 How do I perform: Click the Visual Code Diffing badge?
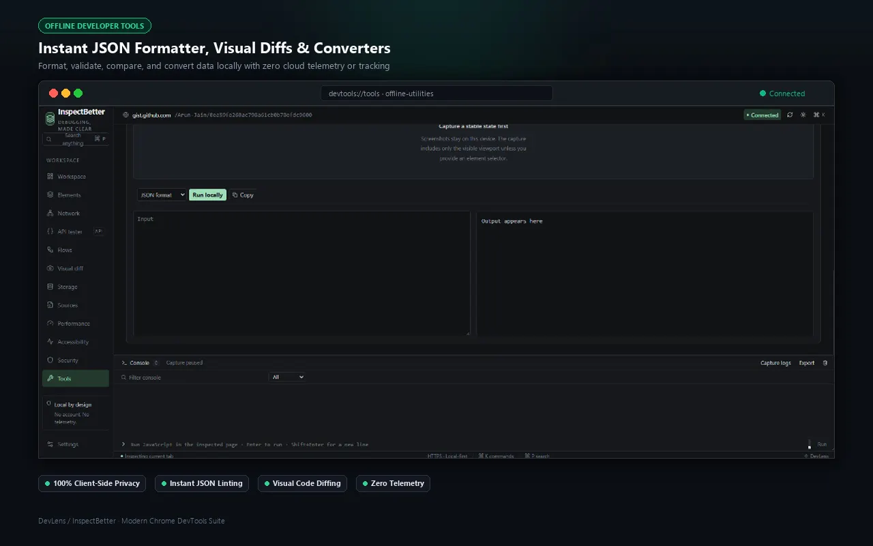(x=302, y=483)
